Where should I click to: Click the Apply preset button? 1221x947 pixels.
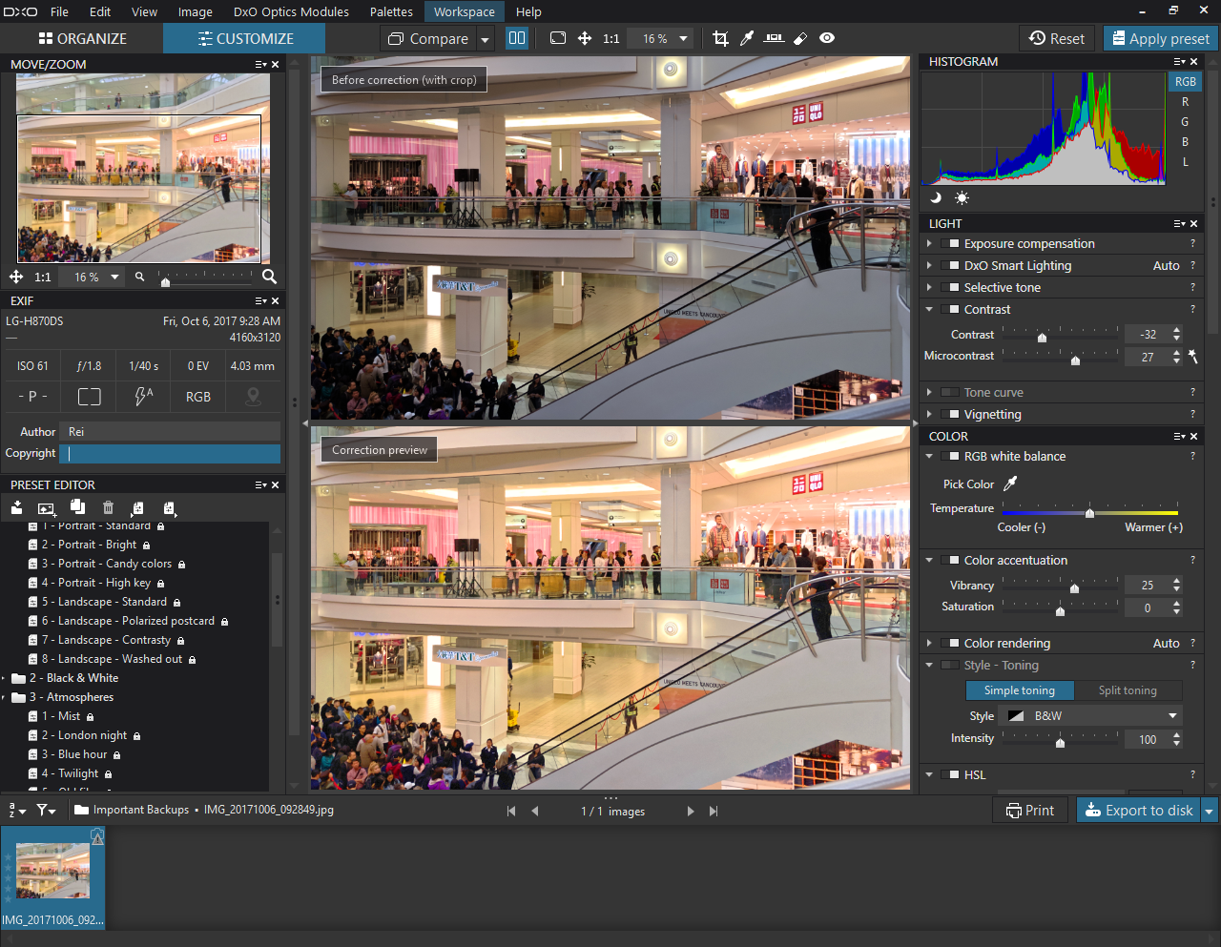point(1160,38)
